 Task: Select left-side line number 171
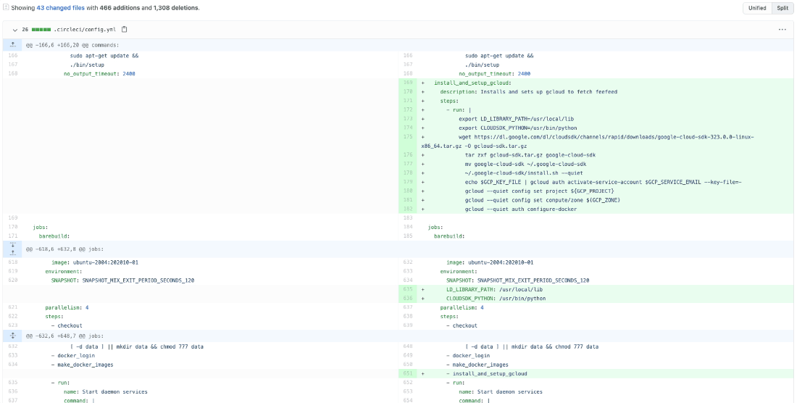click(13, 236)
